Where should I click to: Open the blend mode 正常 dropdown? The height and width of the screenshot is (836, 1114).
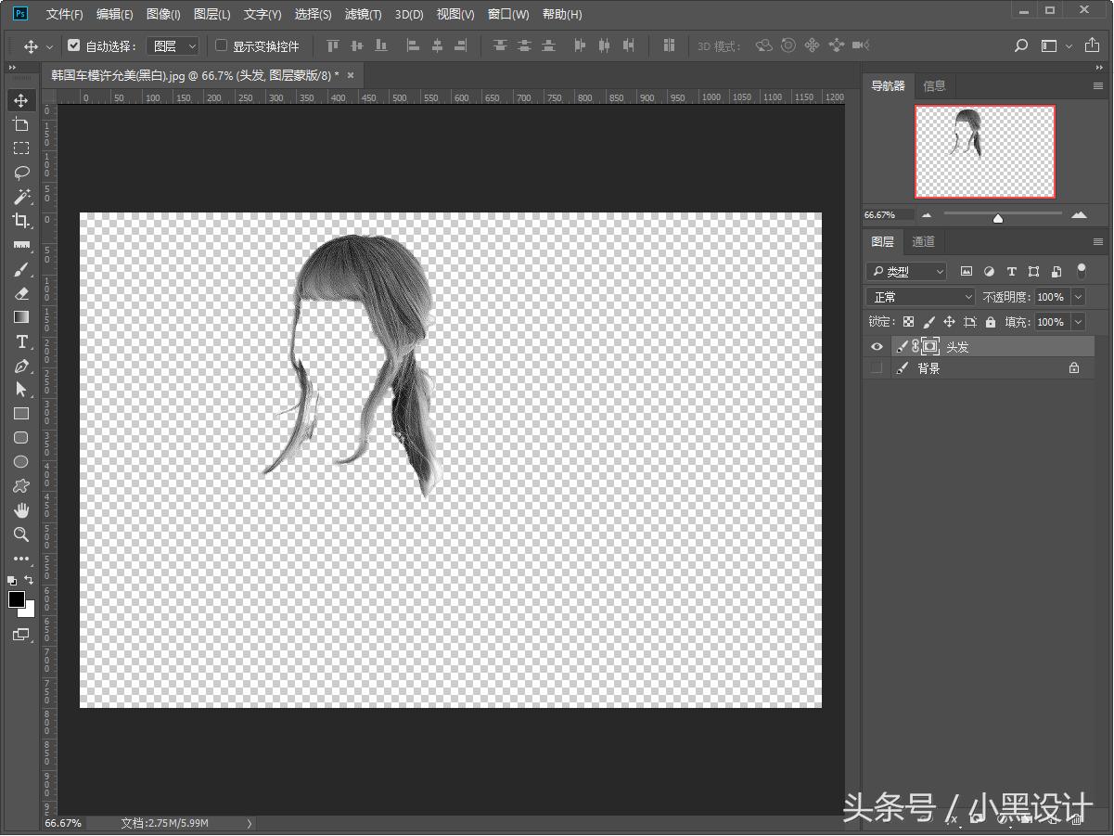click(920, 297)
